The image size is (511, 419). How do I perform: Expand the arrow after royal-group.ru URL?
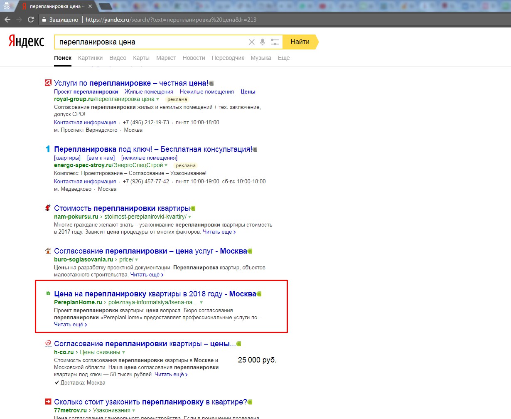coord(158,99)
